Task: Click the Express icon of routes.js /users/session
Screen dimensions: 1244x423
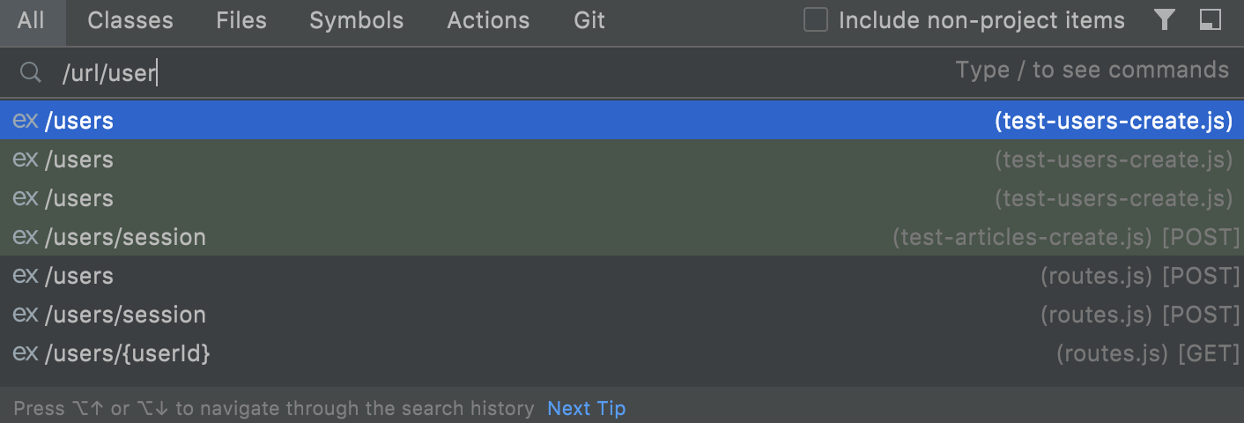Action: point(26,315)
